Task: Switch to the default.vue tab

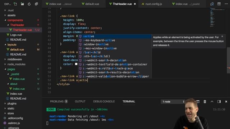Action: pos(90,4)
